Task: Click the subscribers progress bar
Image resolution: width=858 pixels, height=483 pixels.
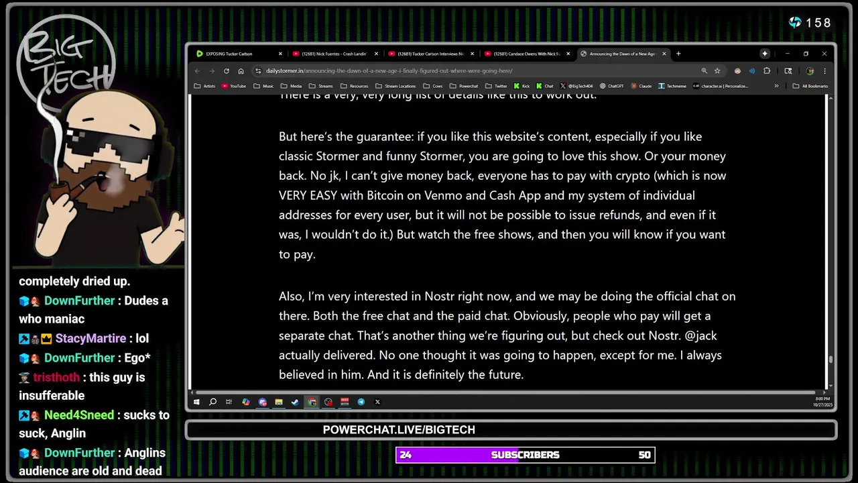Action: tap(525, 455)
